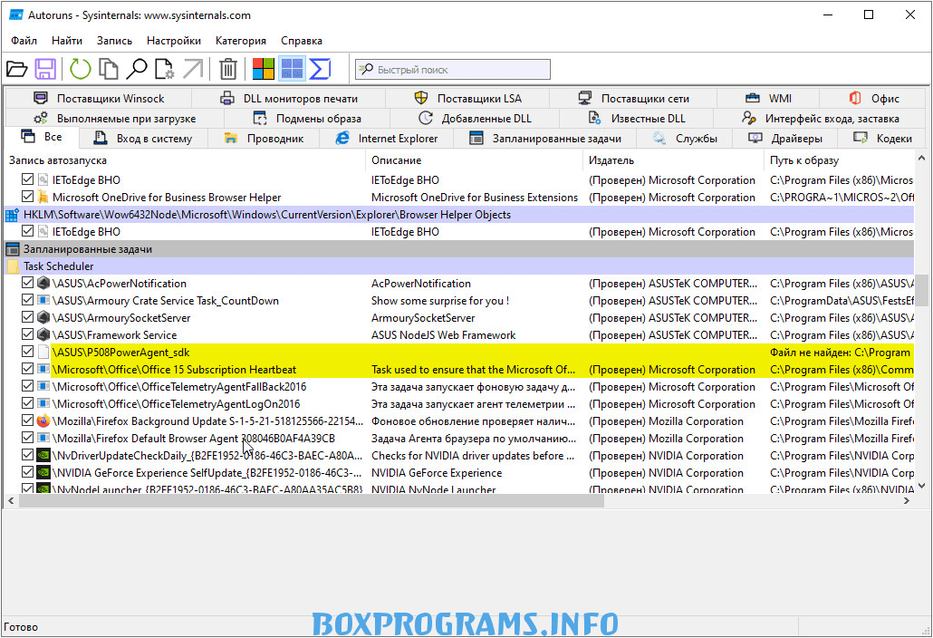The width and height of the screenshot is (933, 638).
Task: Uncheck the ASUS AcPowerNotification entry
Action: pos(28,284)
